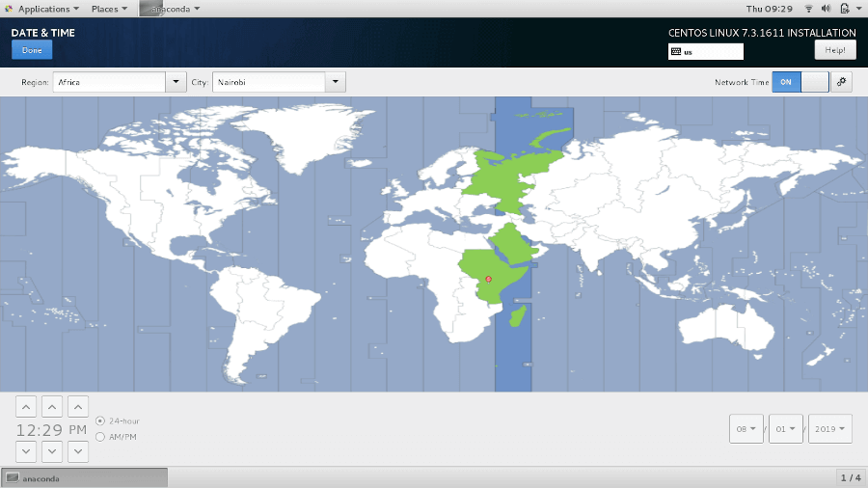Decrease hours with the down arrow
Screen dimensions: 868x488
click(26, 451)
